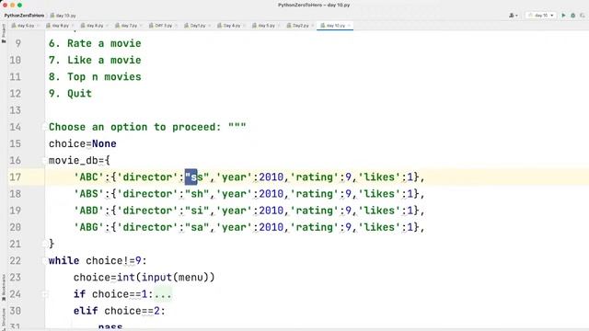Click the text '9. Quit'
589x331 pixels.
70,94
